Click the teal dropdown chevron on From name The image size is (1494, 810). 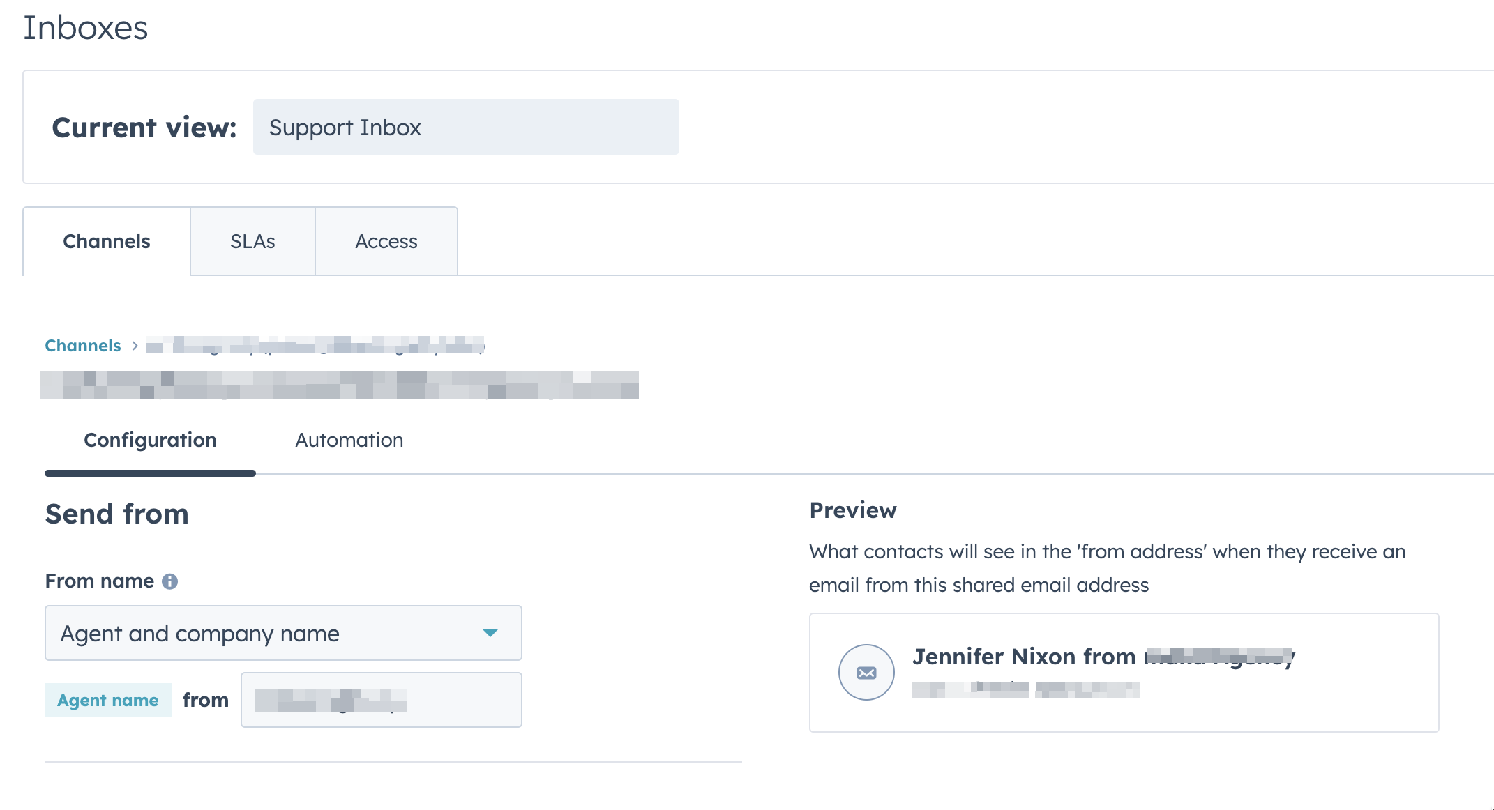[x=491, y=633]
